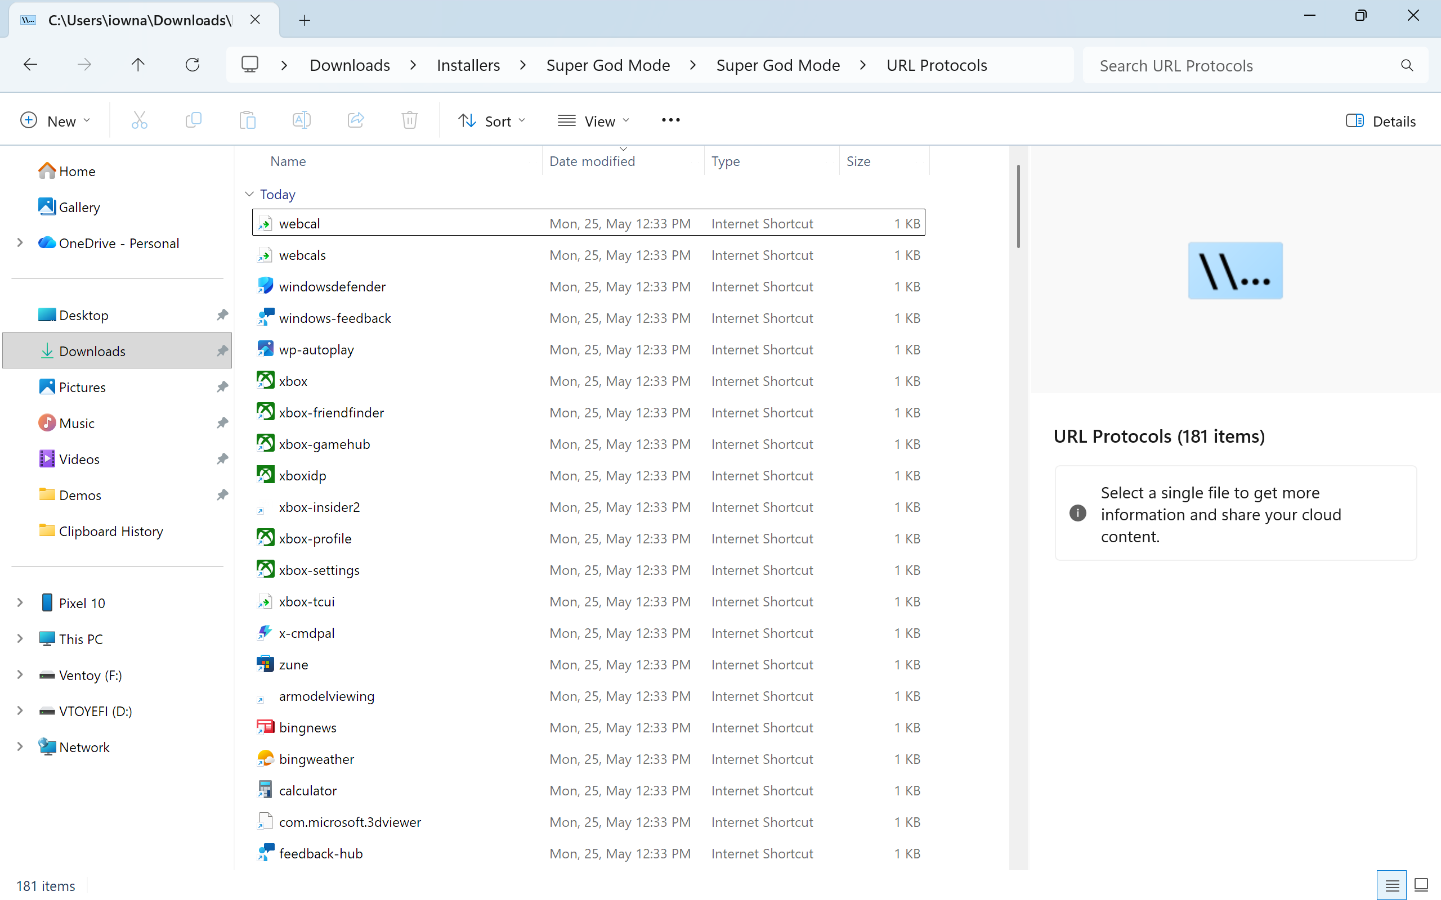Switch to details list view icon
Screen dimensions: 1441x900
1392,886
